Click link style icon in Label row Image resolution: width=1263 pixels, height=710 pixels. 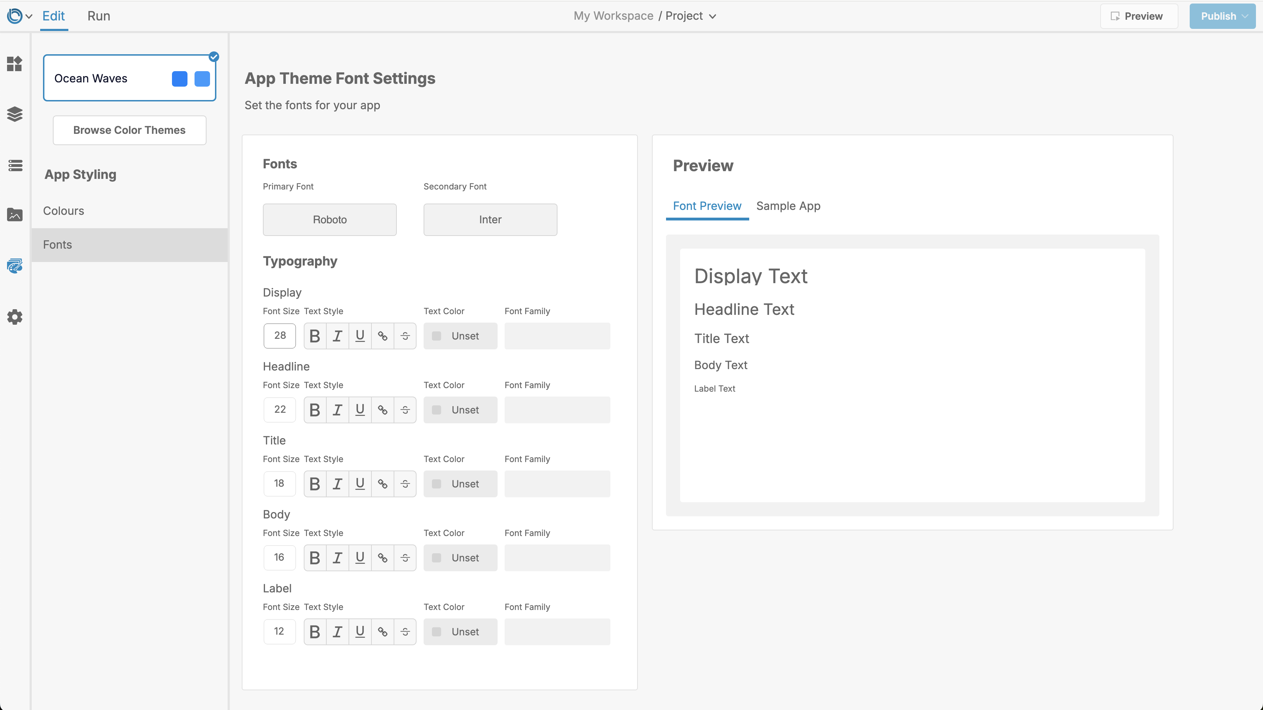click(382, 632)
